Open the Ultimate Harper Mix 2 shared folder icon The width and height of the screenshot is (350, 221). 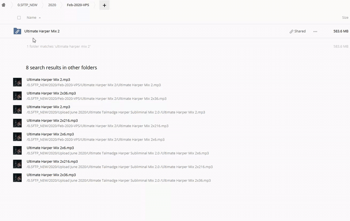point(17,31)
